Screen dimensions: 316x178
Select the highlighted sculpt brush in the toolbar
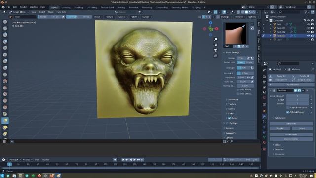pyautogui.click(x=5, y=121)
